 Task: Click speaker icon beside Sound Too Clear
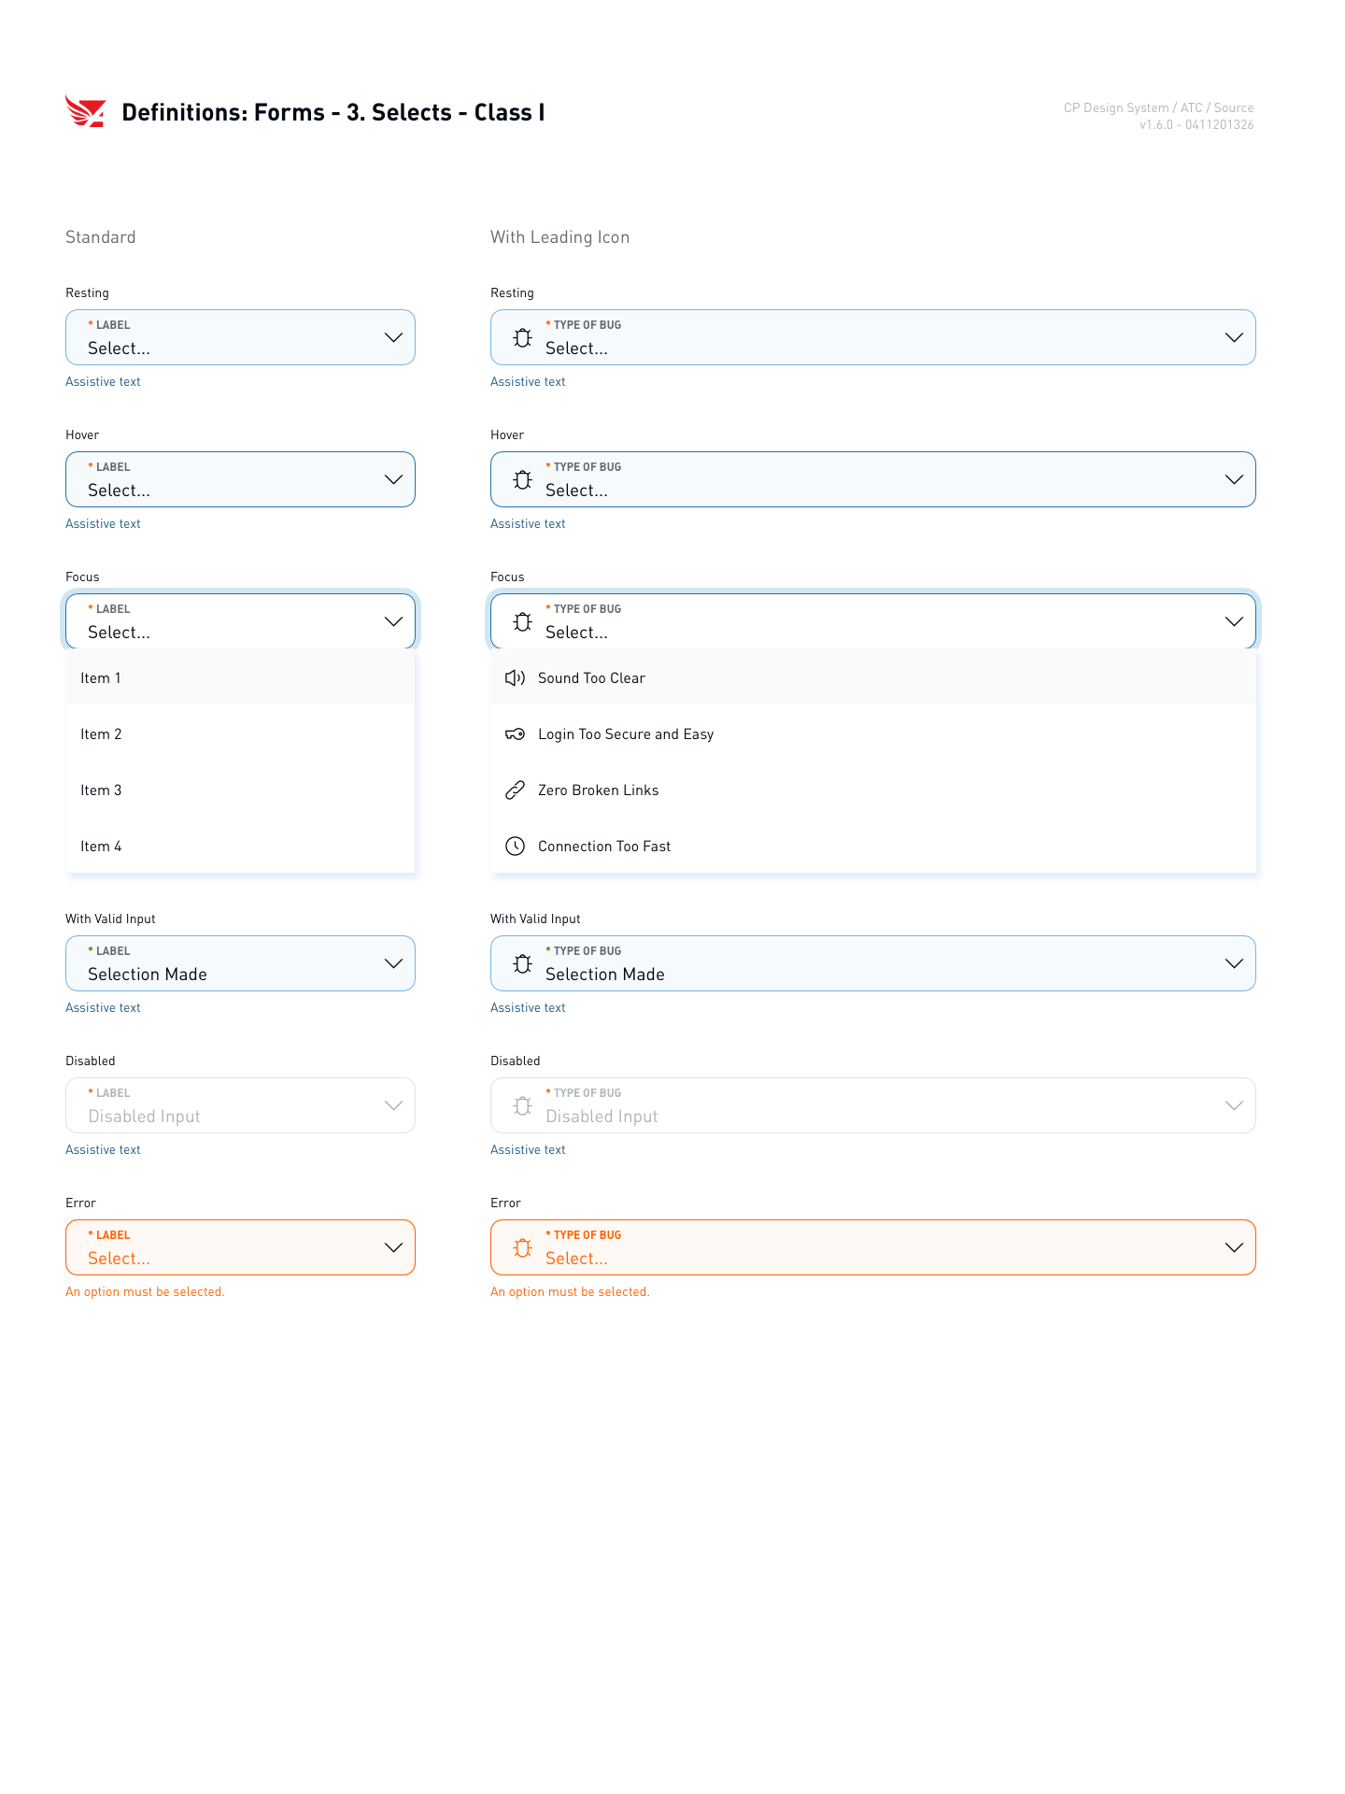pyautogui.click(x=515, y=677)
